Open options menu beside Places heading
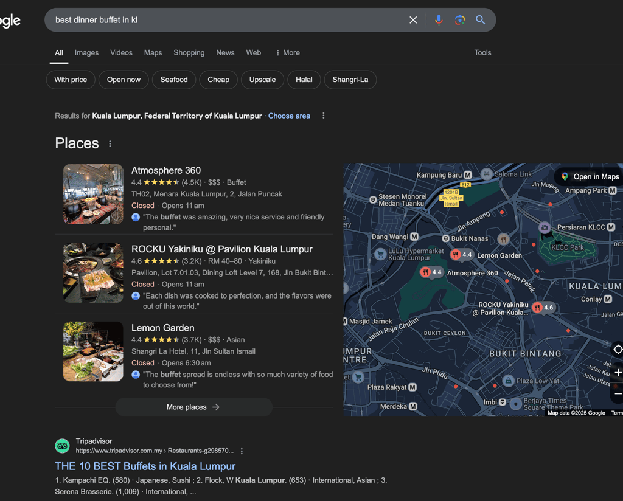 pyautogui.click(x=110, y=143)
